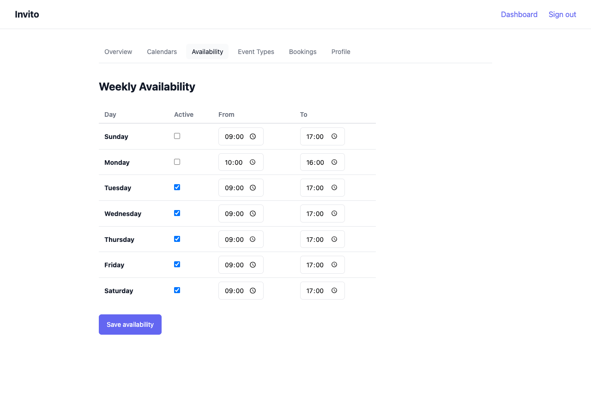The height and width of the screenshot is (397, 591).
Task: Click the Saturday row label
Action: [119, 291]
